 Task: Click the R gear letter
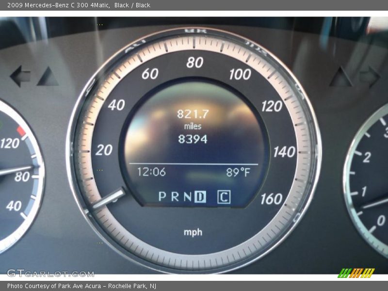(175, 196)
